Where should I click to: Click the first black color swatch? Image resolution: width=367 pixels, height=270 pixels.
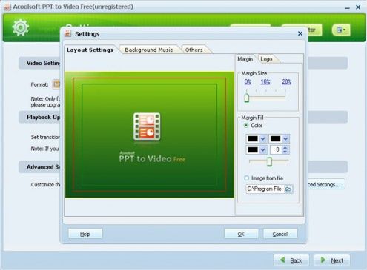click(253, 139)
